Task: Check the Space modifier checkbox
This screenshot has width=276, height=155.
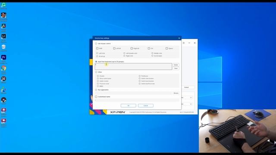Action: (167, 48)
